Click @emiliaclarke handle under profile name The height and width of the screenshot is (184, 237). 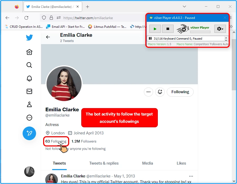(x=57, y=115)
